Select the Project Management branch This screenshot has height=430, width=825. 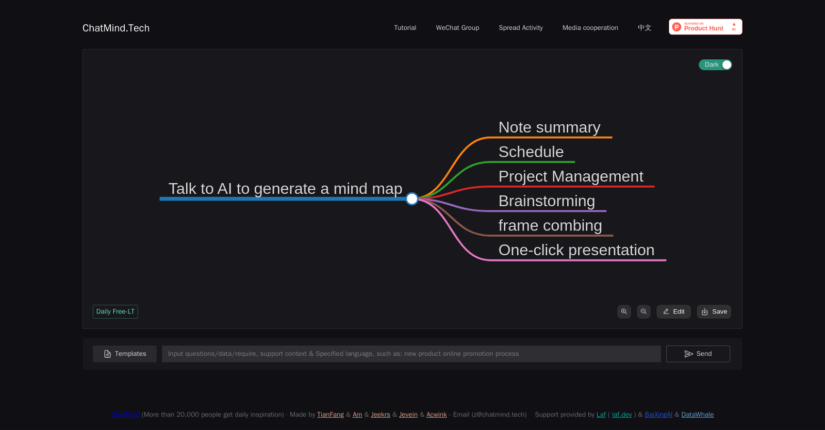coord(571,176)
